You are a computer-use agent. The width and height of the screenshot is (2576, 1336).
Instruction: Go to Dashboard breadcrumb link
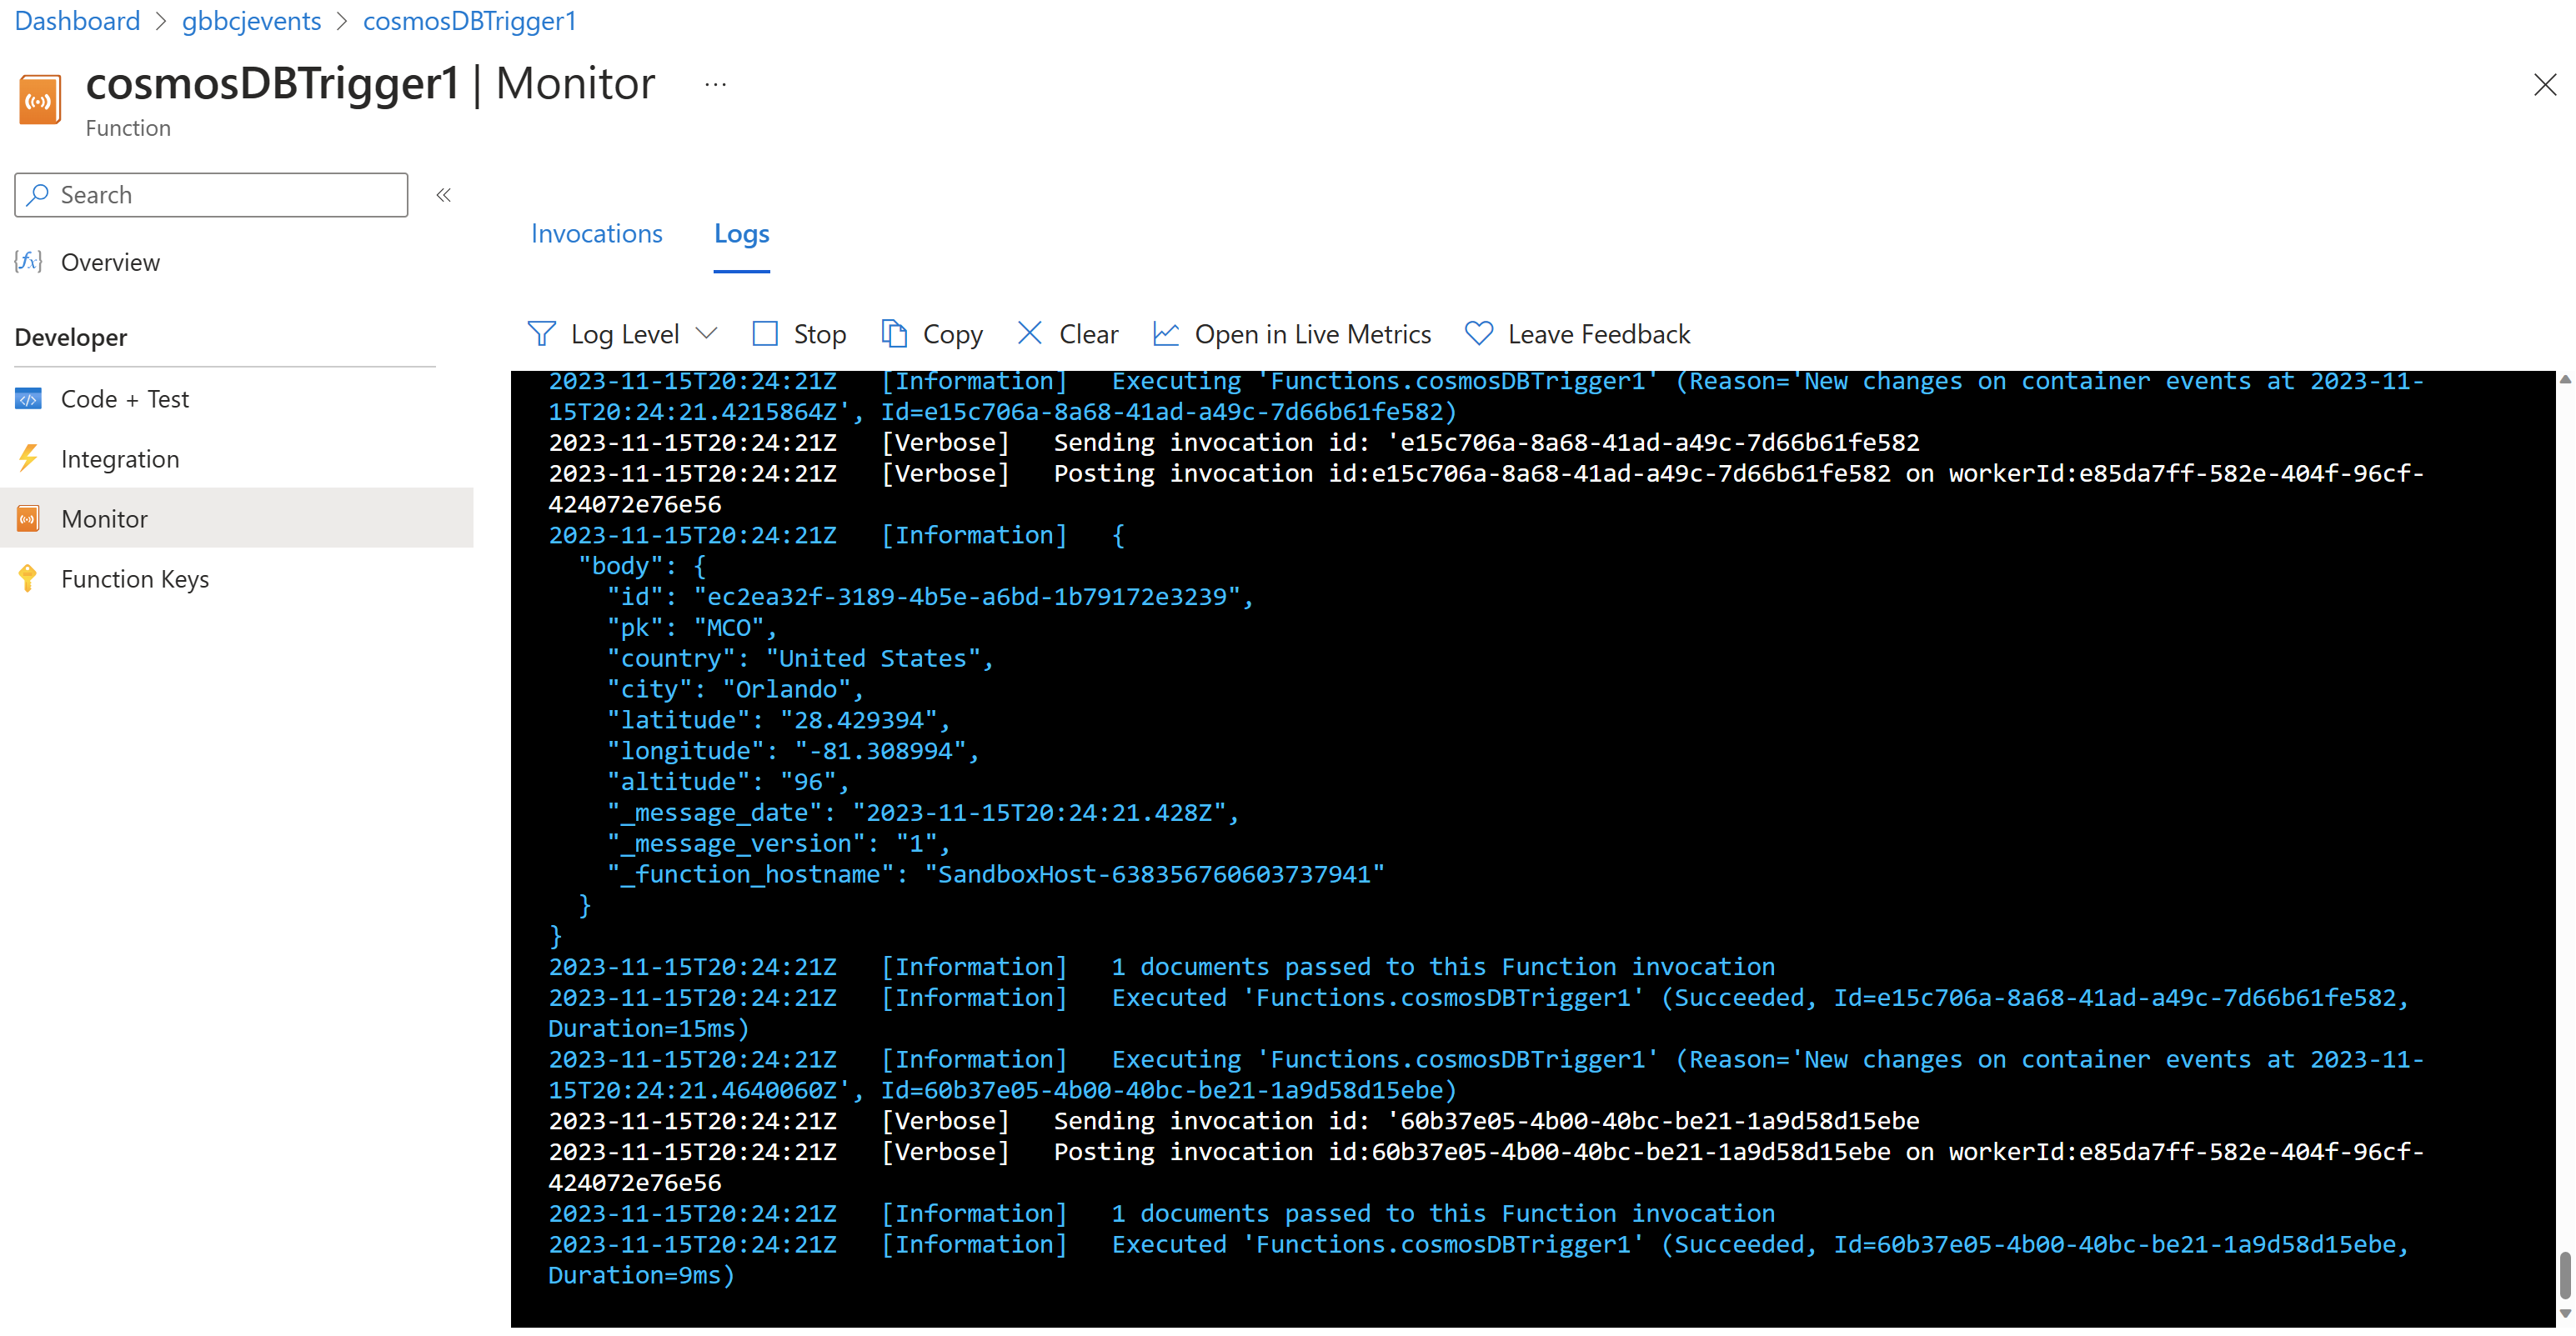[x=77, y=21]
